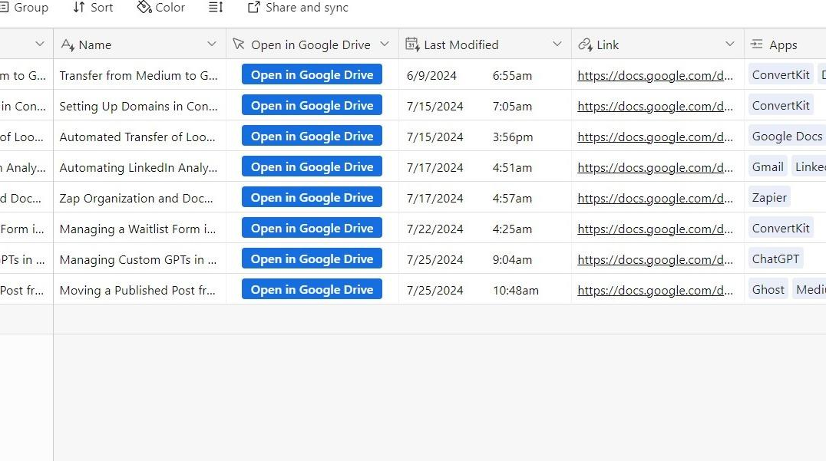Open the Google Drive button for Zap Organization row

(312, 197)
